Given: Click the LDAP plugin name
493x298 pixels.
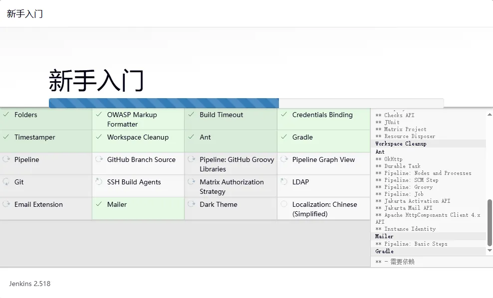Looking at the screenshot, I should coord(300,182).
